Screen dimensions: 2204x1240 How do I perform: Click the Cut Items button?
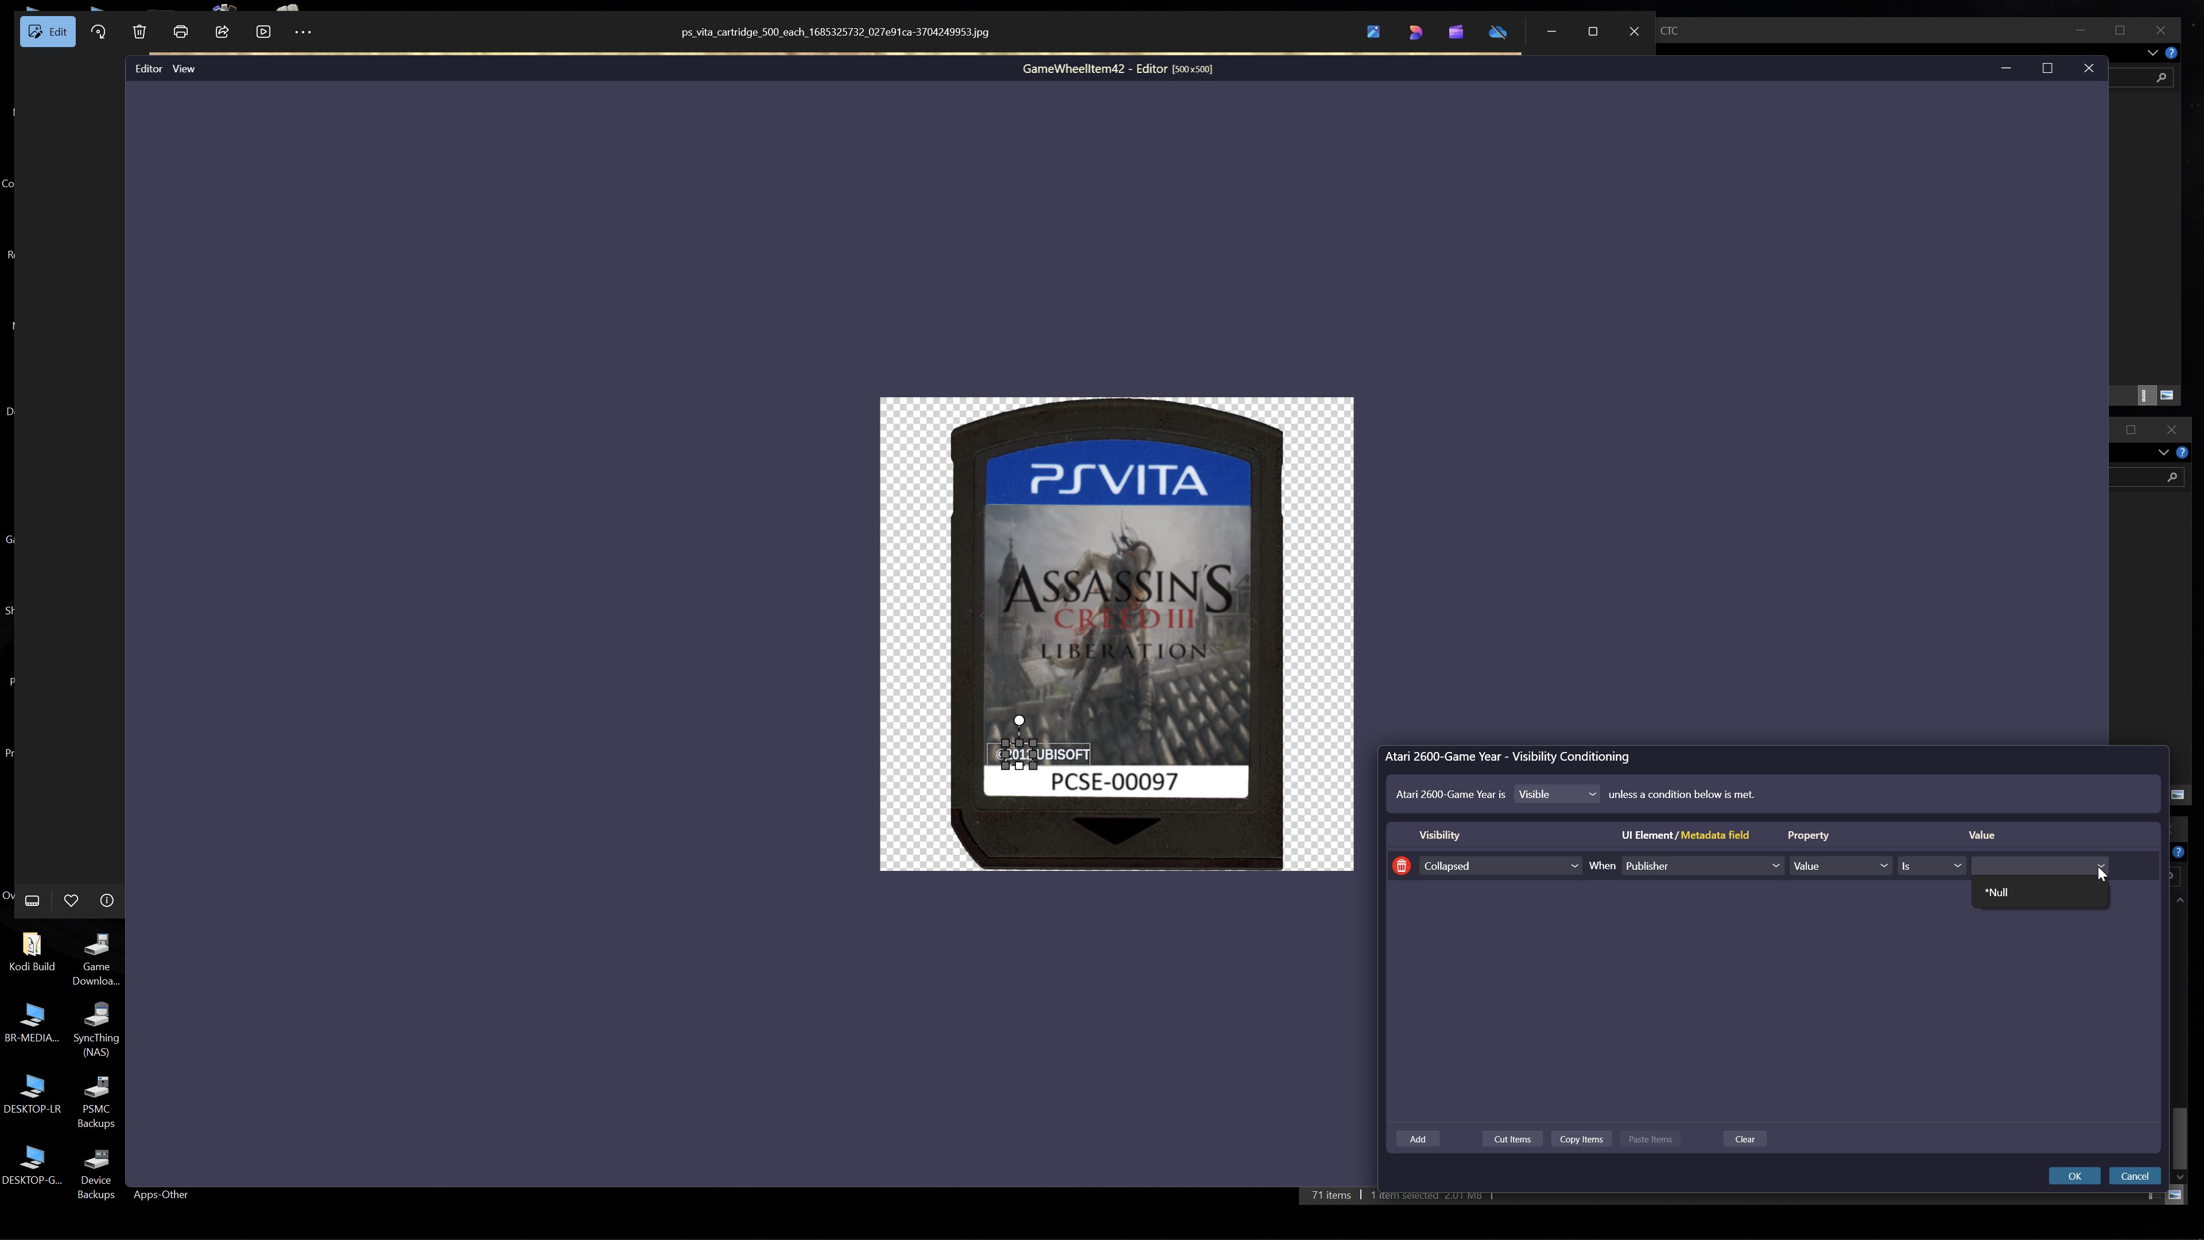[x=1512, y=1139]
